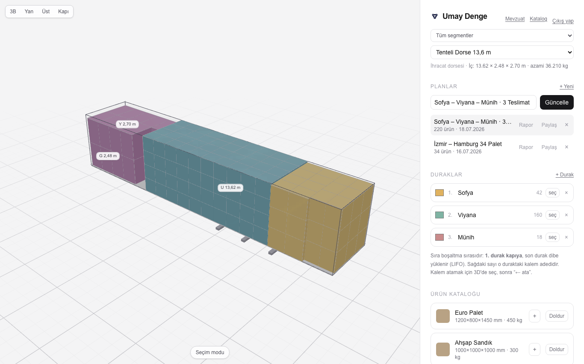Open the Sofya stop color swatch
The height and width of the screenshot is (364, 584).
click(x=439, y=193)
